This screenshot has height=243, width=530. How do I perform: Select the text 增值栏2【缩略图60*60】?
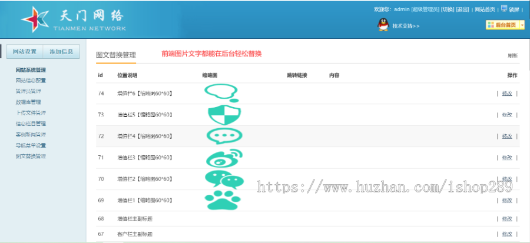(x=145, y=179)
